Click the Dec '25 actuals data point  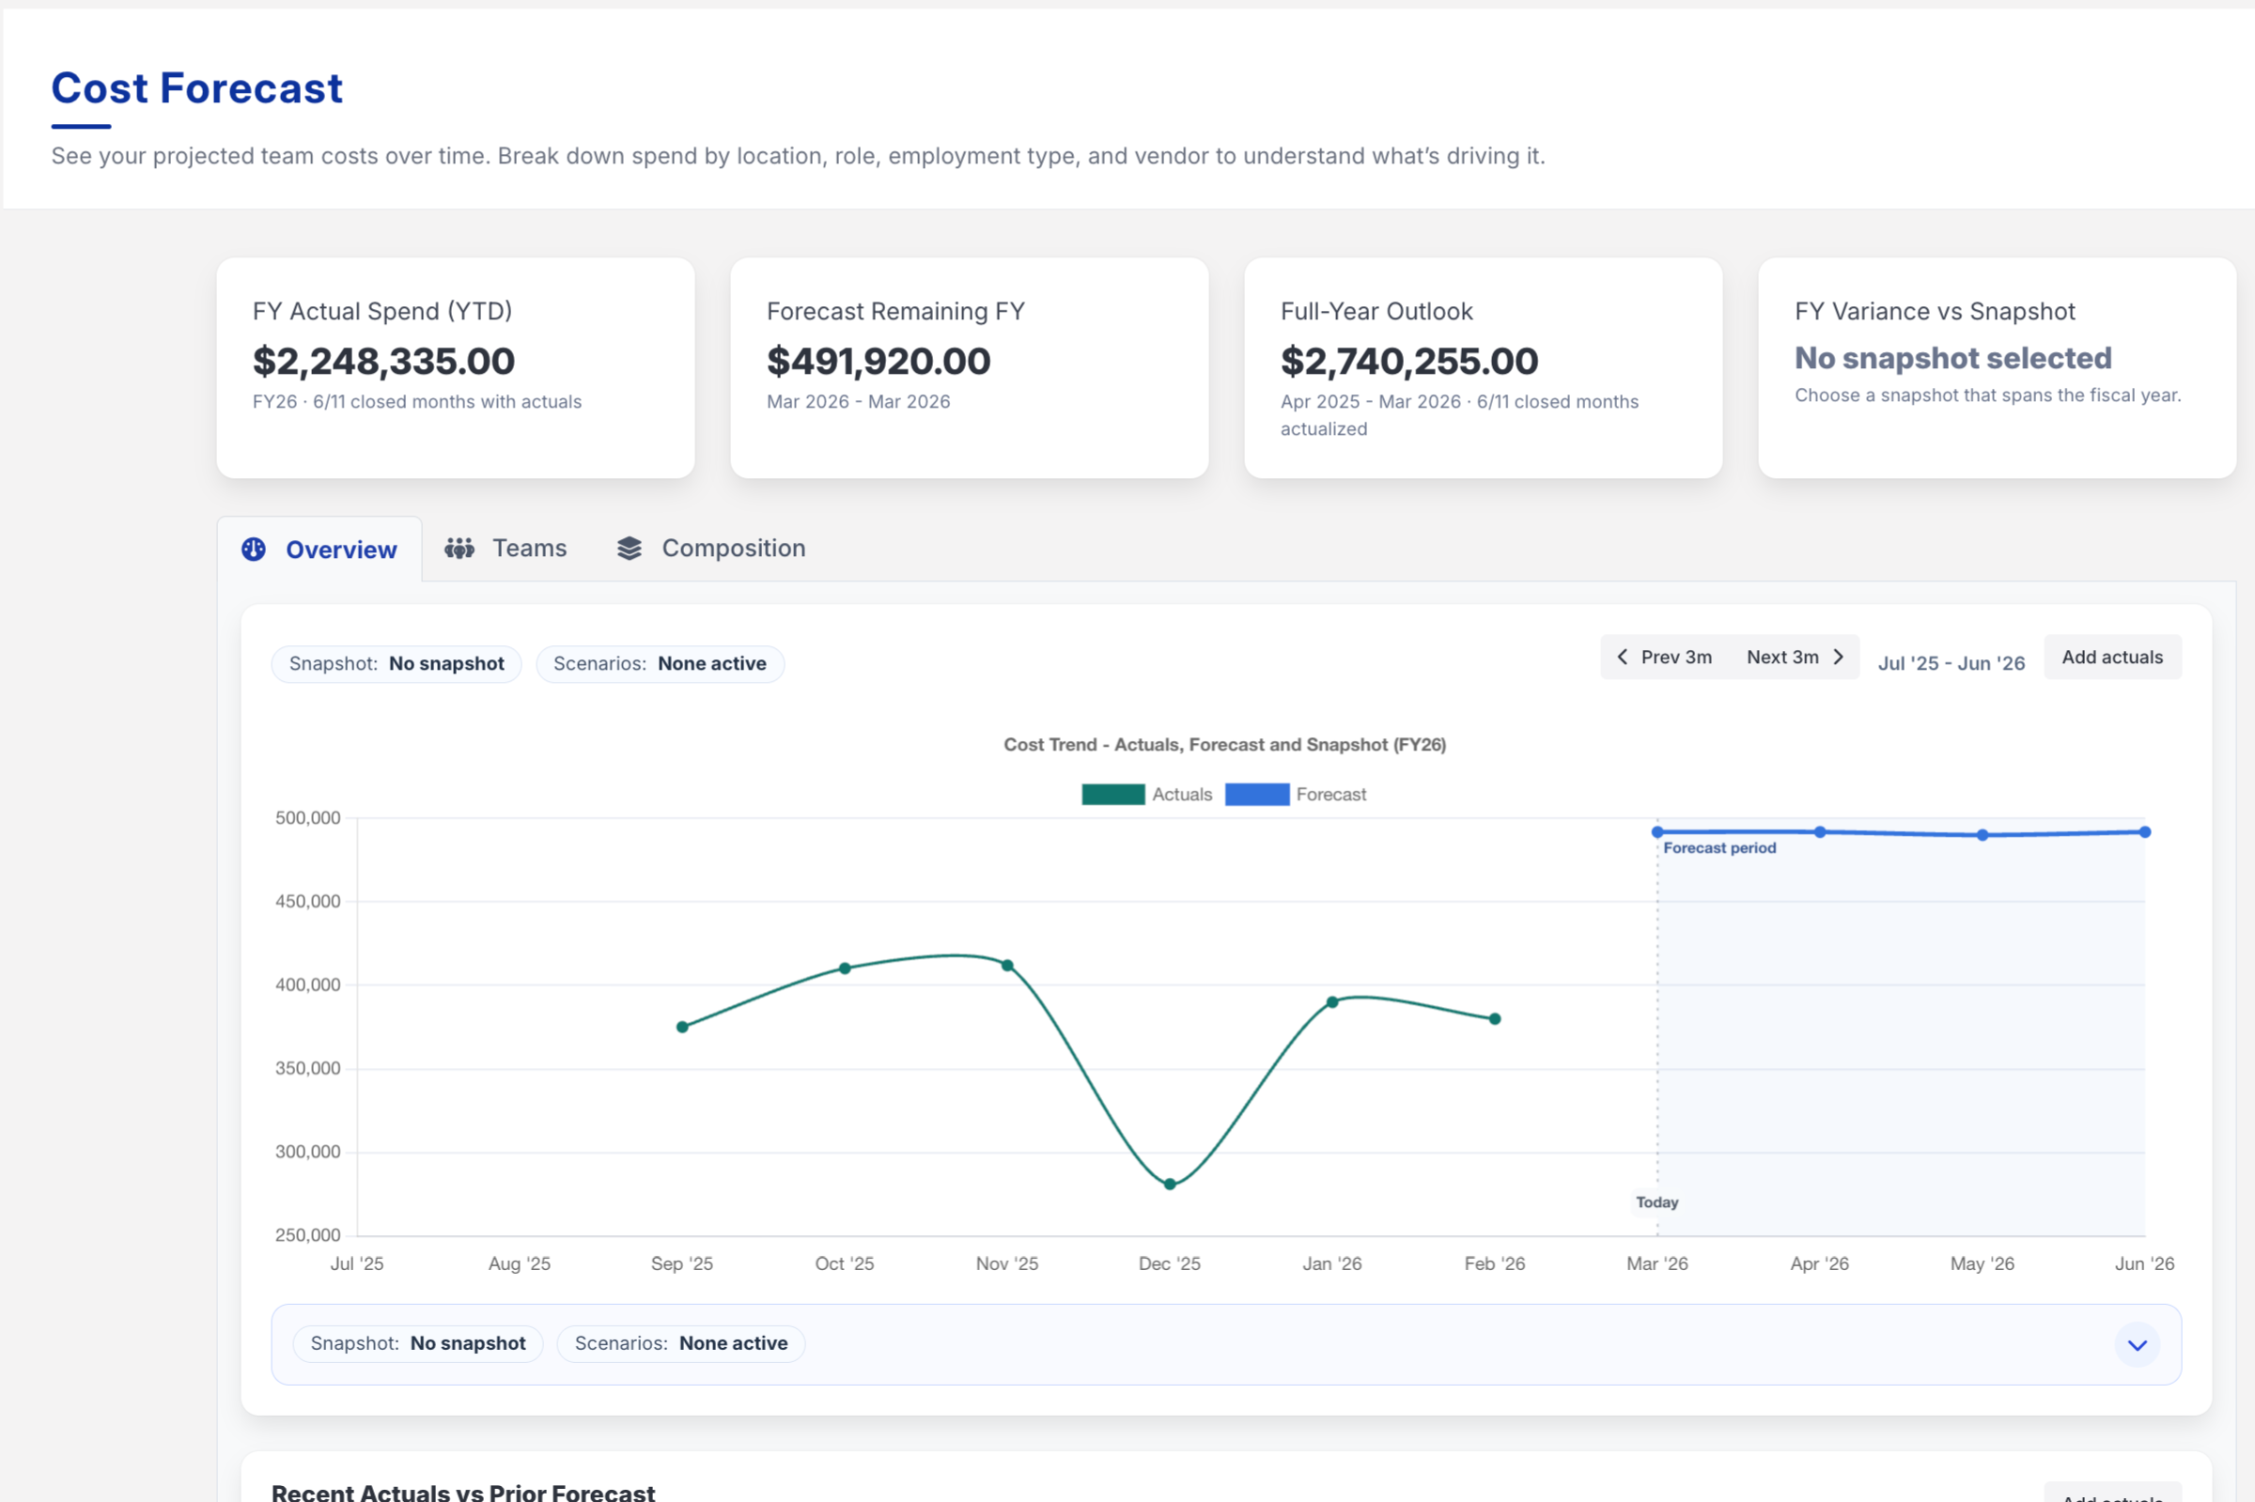tap(1169, 1183)
